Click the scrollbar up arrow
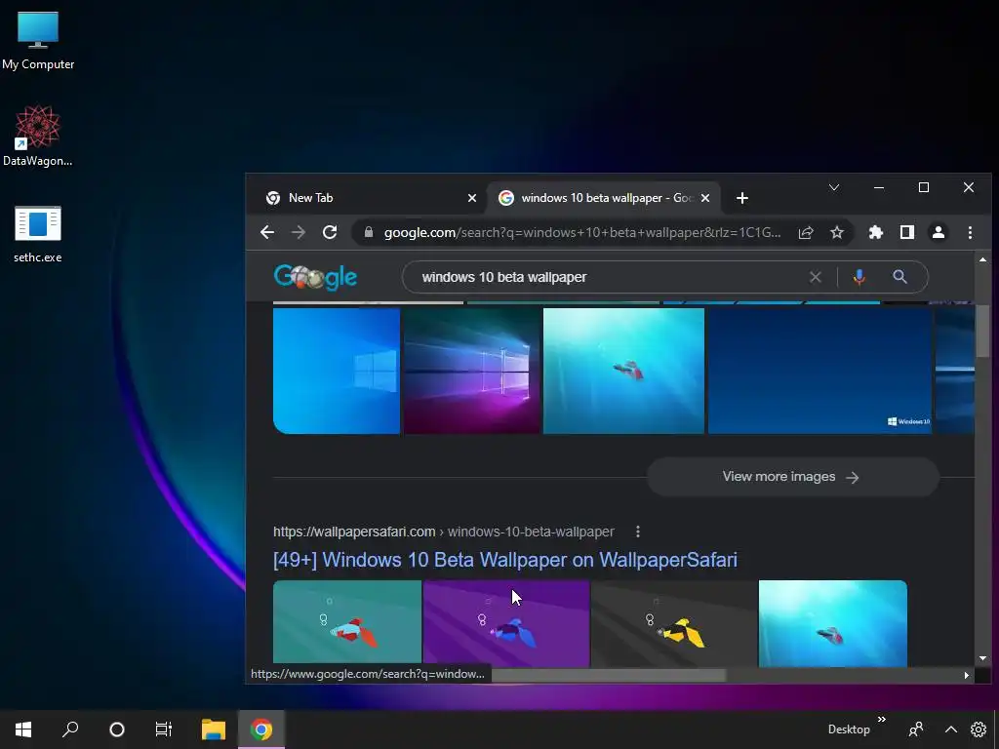 (982, 259)
